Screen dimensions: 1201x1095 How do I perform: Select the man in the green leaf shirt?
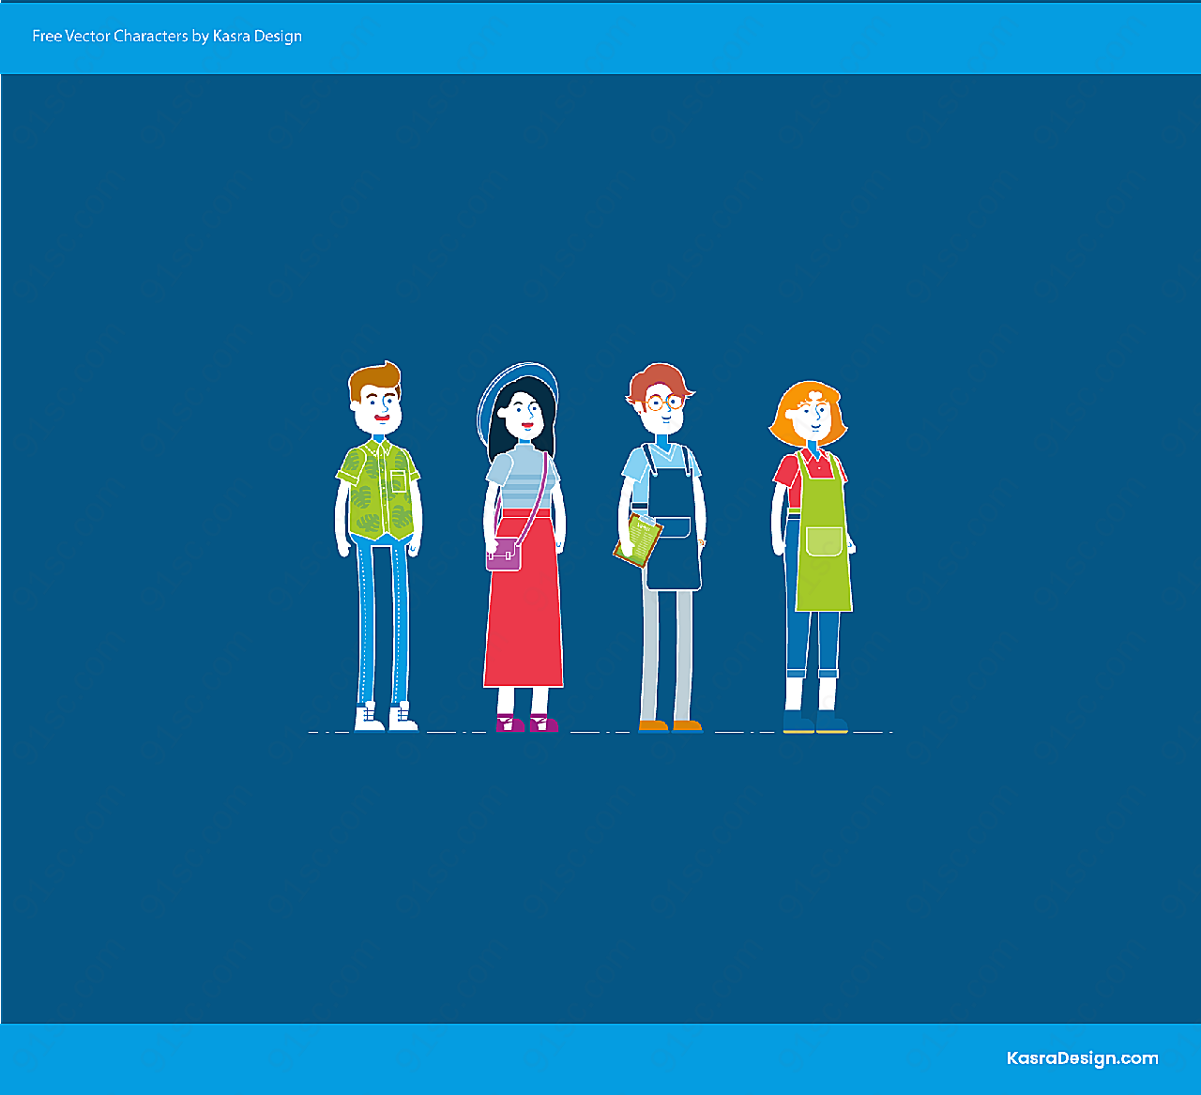379,546
